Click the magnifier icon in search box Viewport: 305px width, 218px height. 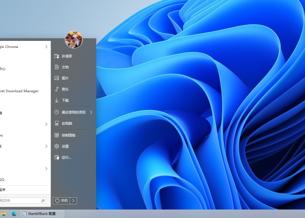43,201
